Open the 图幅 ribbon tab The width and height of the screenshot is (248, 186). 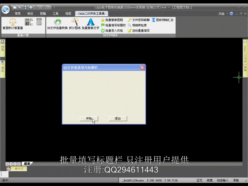tap(43, 14)
